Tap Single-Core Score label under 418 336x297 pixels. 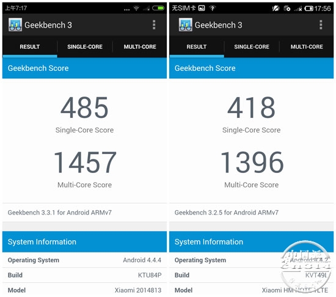click(251, 130)
